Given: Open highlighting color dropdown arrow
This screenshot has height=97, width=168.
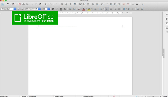Looking at the screenshot, I should pyautogui.click(x=92, y=9).
